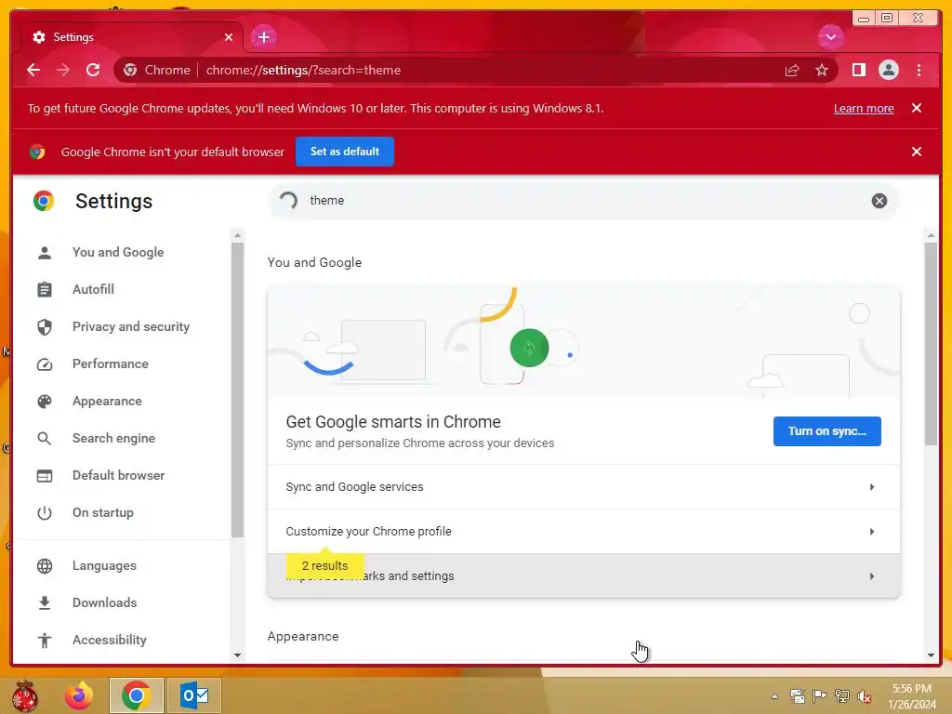Click Chrome icon in the taskbar
The height and width of the screenshot is (714, 952).
pos(136,695)
